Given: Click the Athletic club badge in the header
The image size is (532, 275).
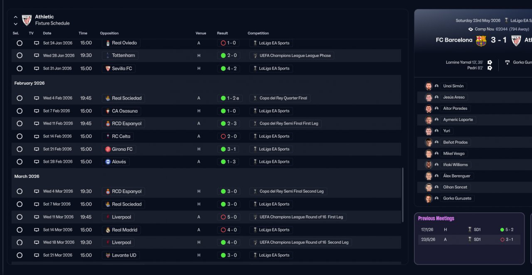Looking at the screenshot, I should point(27,20).
